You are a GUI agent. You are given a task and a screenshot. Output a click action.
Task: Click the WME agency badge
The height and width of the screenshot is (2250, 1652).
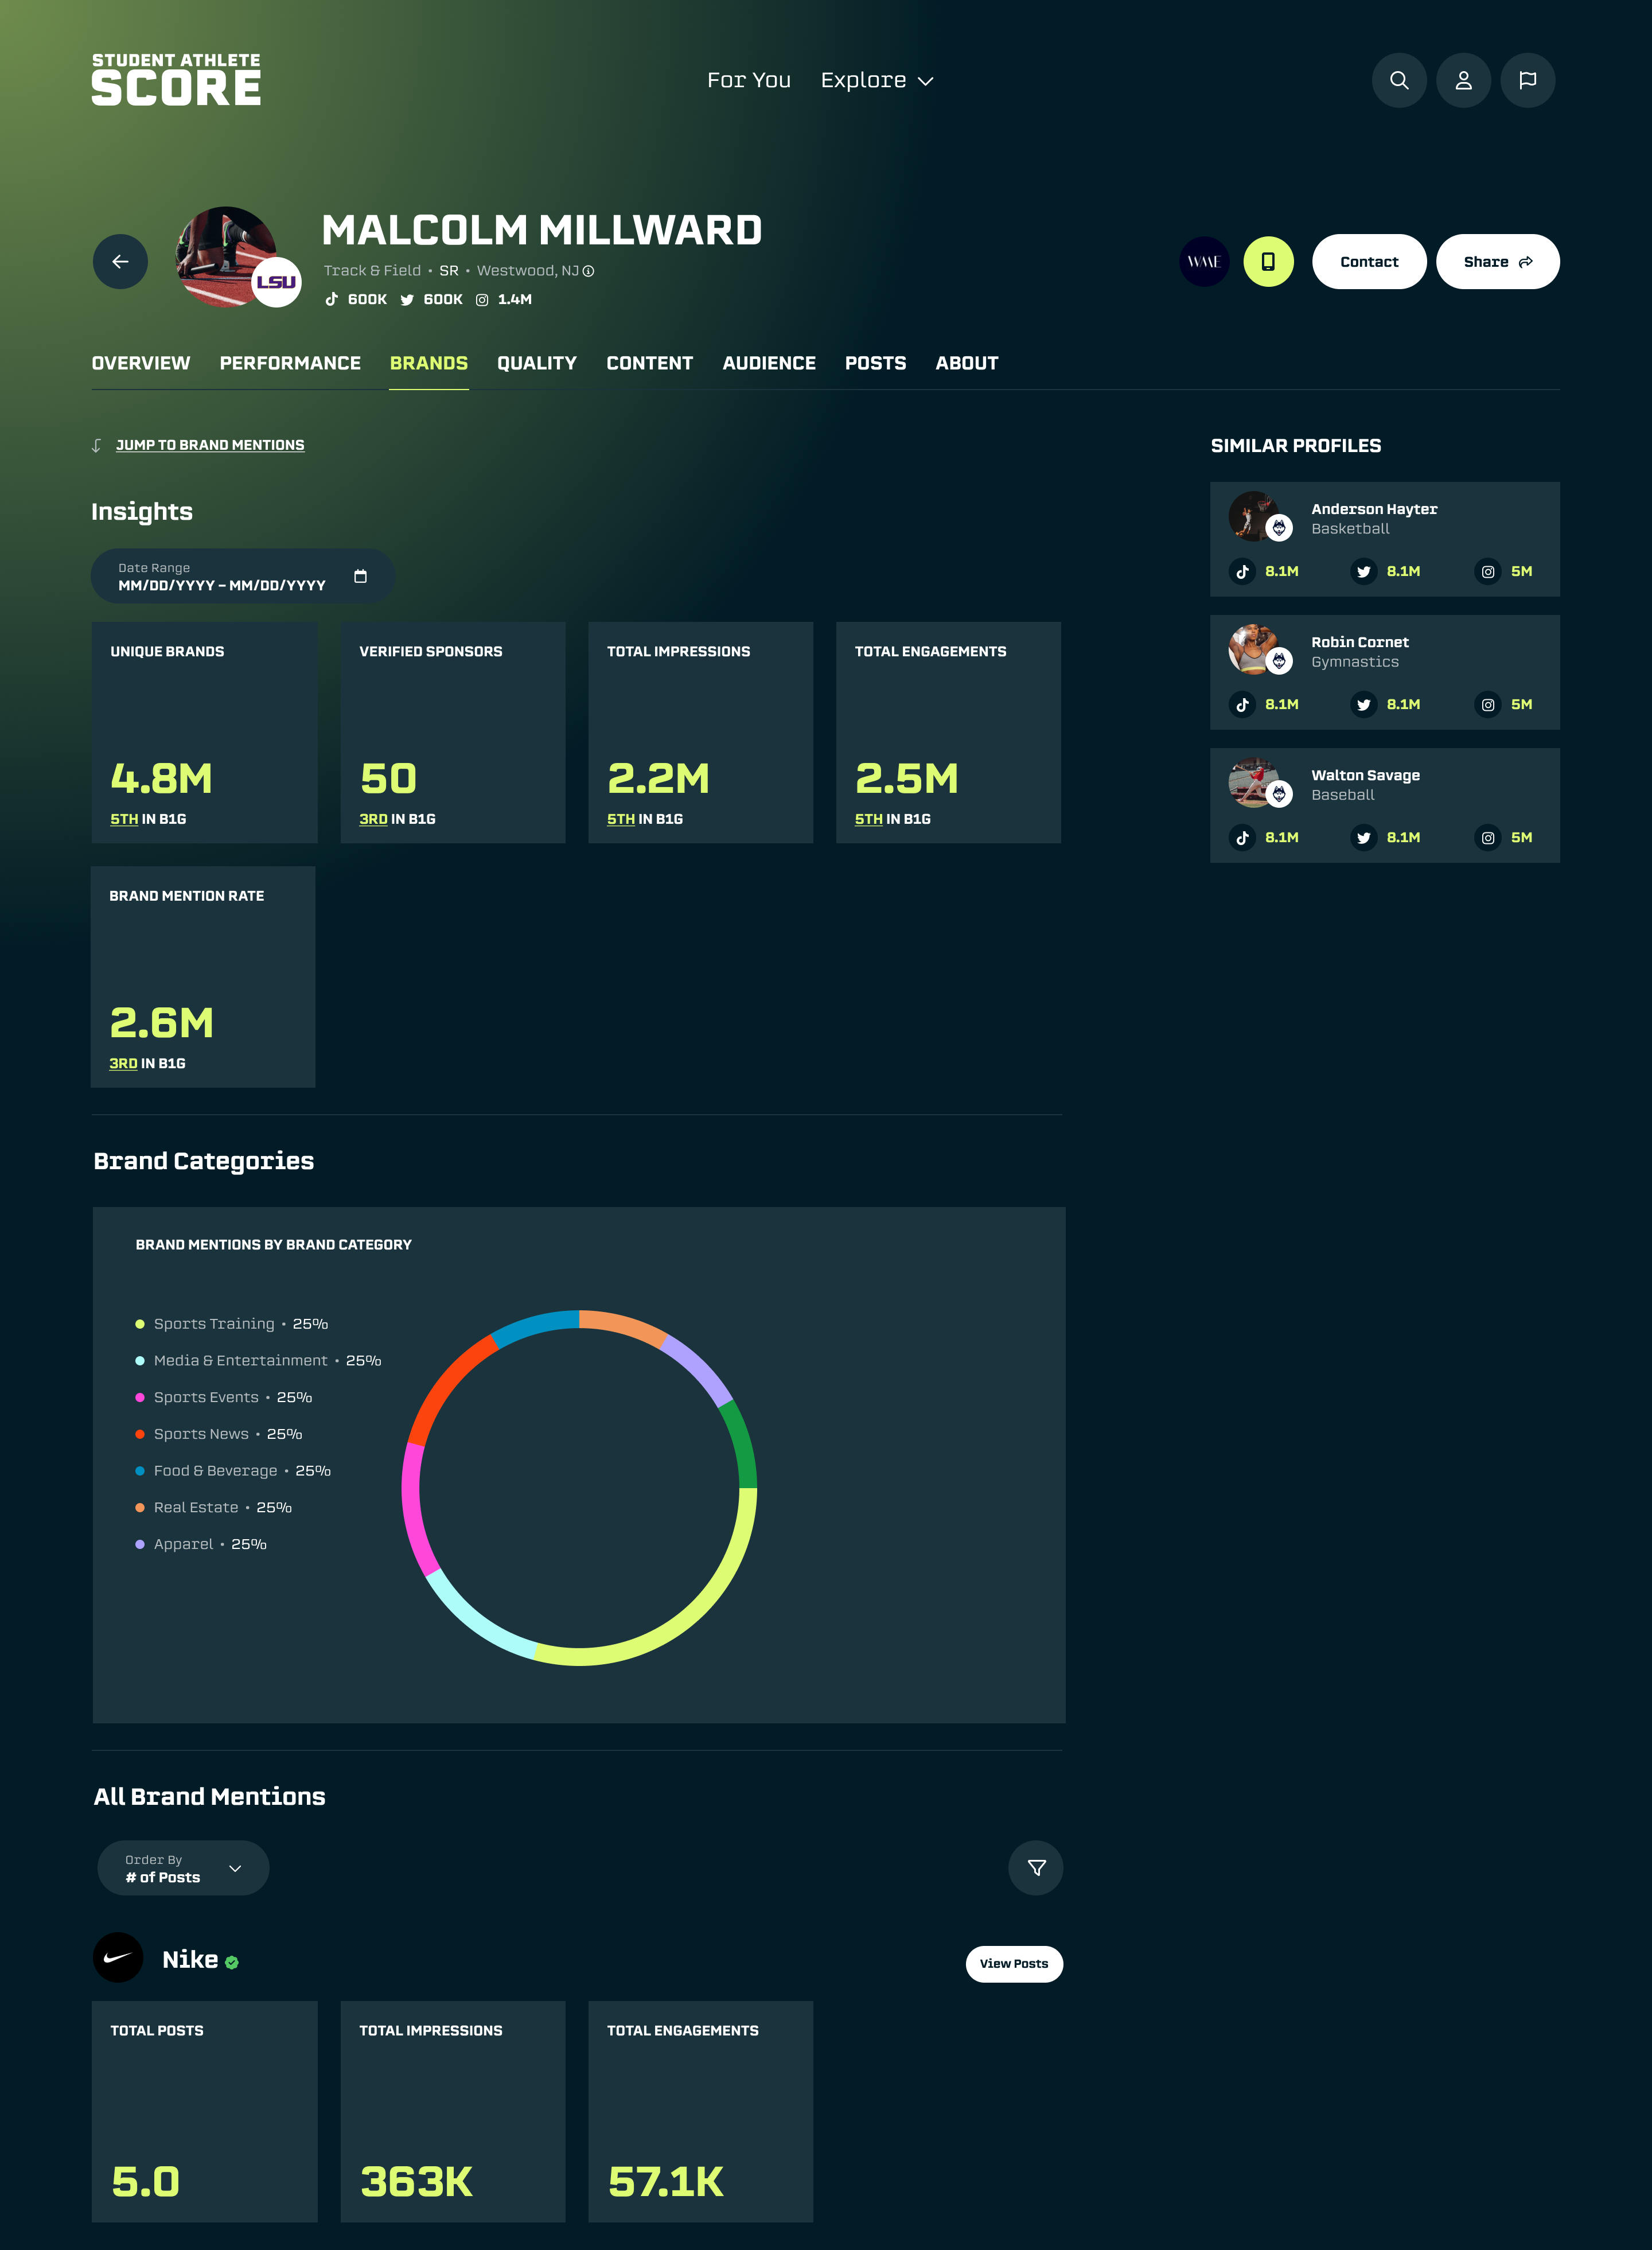[x=1204, y=261]
